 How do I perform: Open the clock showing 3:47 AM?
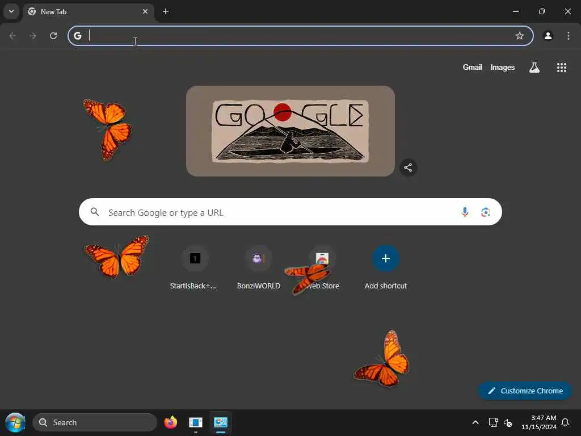click(x=539, y=422)
